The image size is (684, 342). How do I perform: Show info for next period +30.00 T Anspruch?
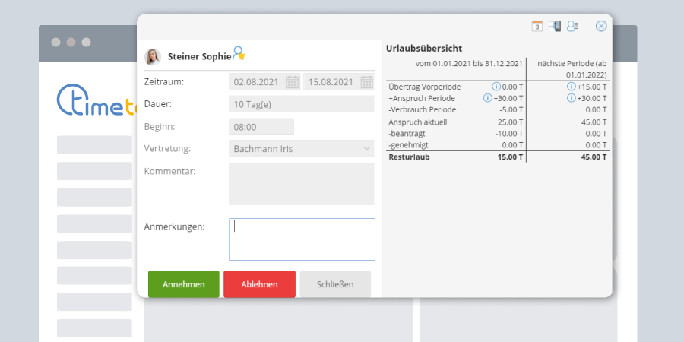[x=571, y=98]
